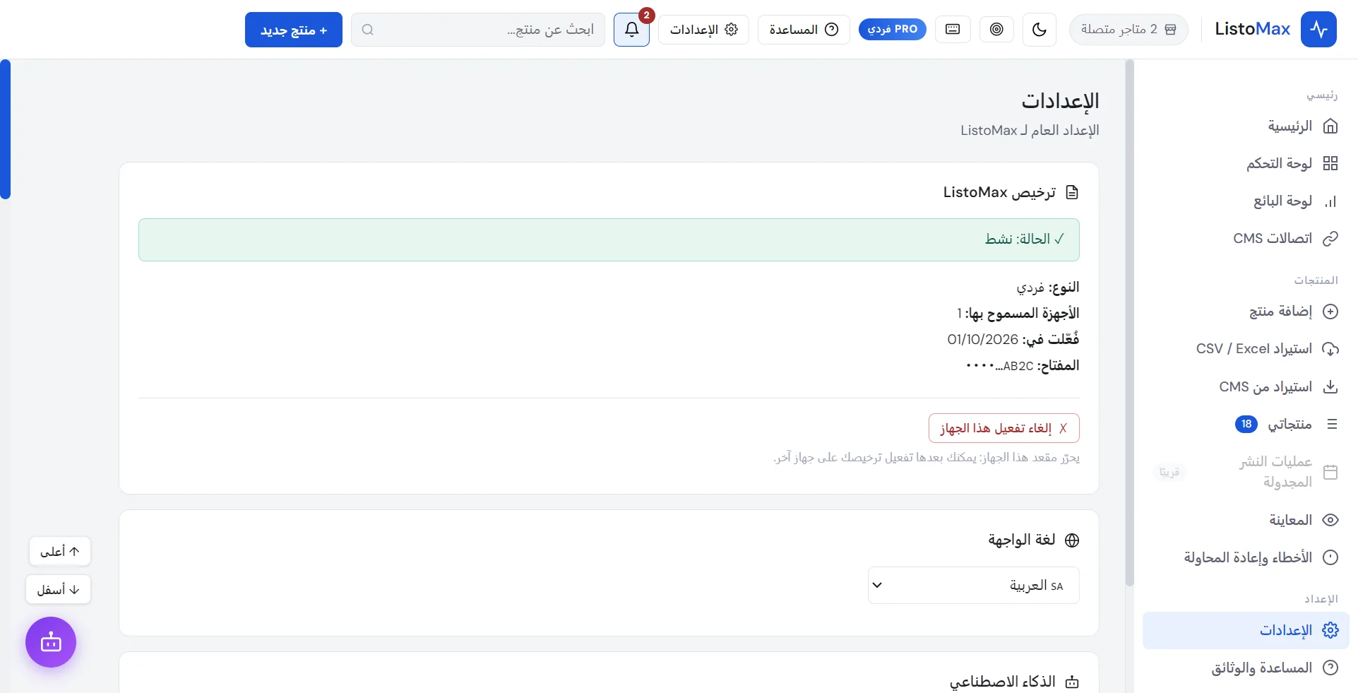
Task: Open لوحة البائع seller panel
Action: point(1246,201)
